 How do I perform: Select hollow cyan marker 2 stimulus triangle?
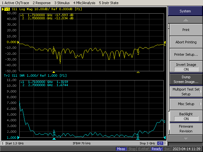coord(138,139)
